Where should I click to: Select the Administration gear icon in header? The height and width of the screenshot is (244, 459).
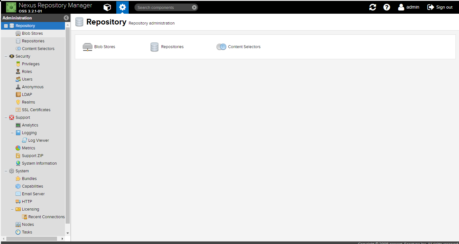coord(123,7)
